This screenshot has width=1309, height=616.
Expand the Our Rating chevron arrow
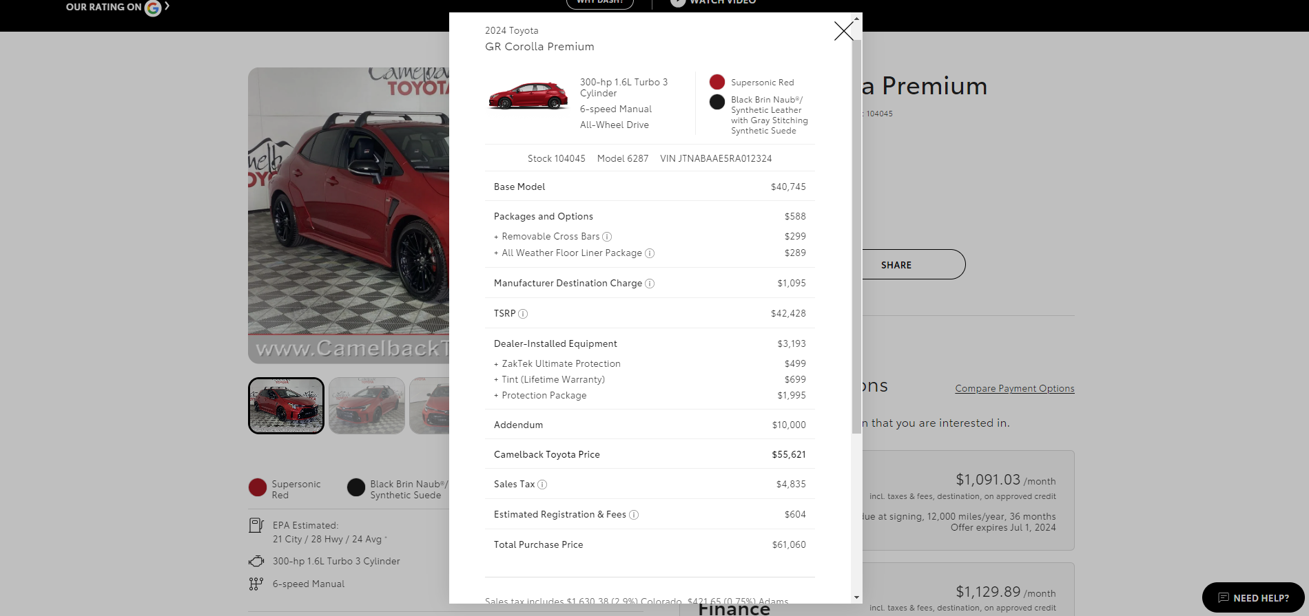167,6
